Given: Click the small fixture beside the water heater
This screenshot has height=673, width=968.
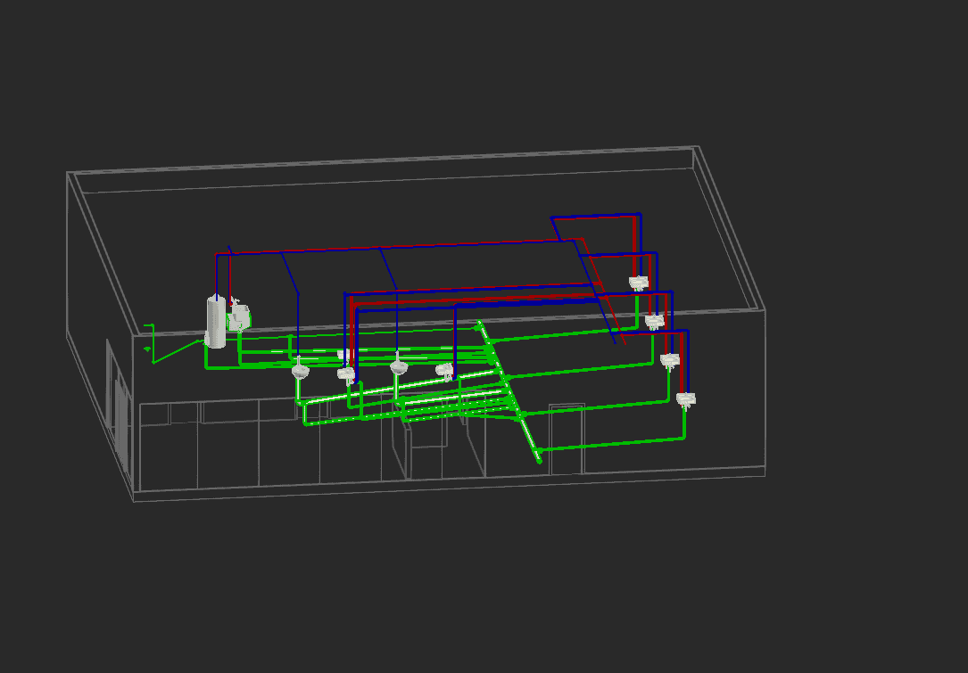Looking at the screenshot, I should (238, 316).
